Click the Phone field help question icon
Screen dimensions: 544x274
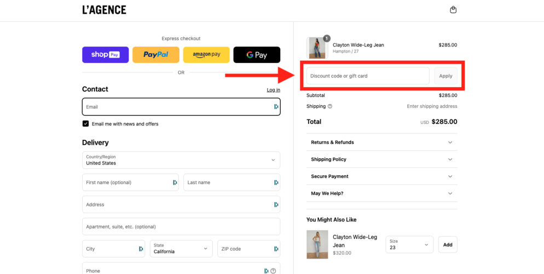274,271
